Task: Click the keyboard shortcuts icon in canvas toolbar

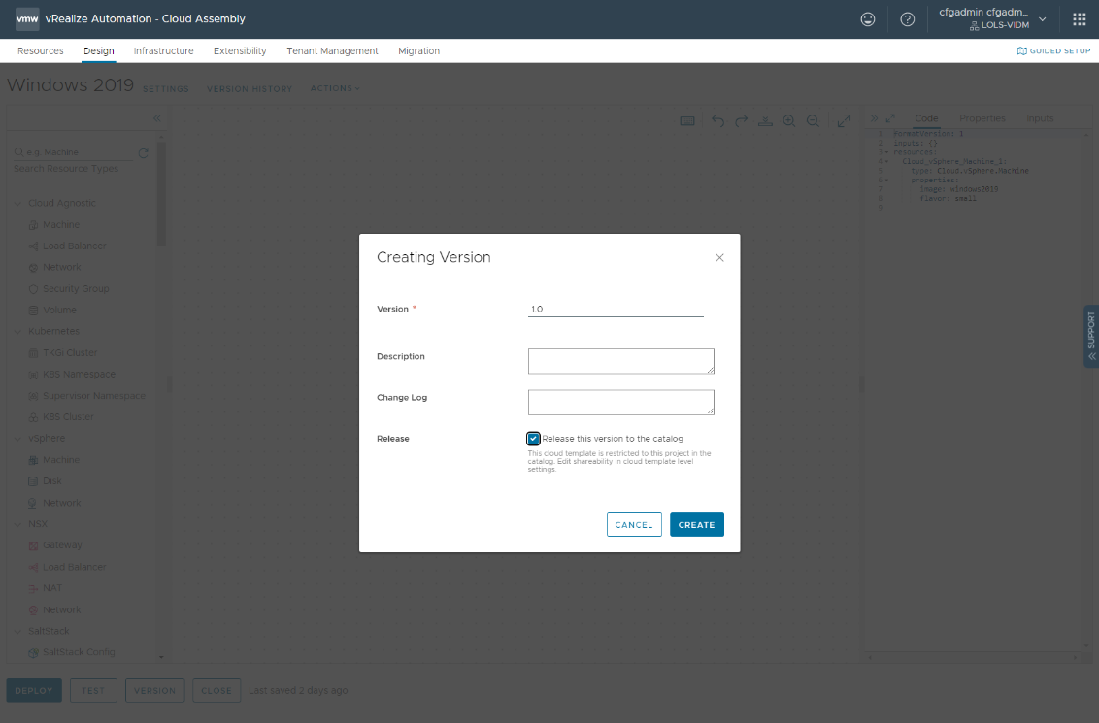Action: click(687, 121)
